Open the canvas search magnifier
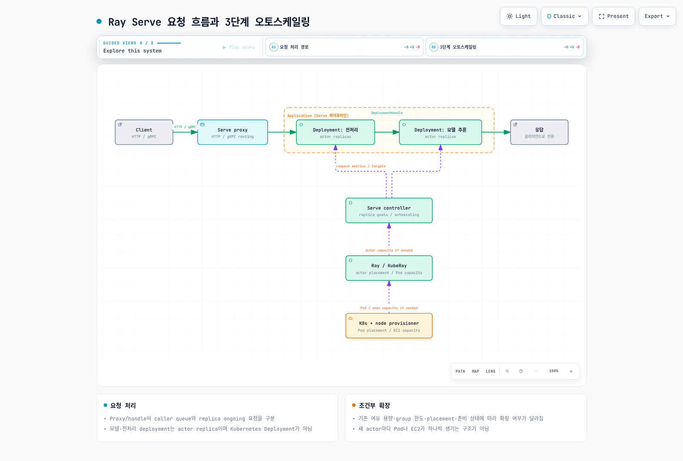Viewport: 683px width, 461px height. tap(507, 371)
